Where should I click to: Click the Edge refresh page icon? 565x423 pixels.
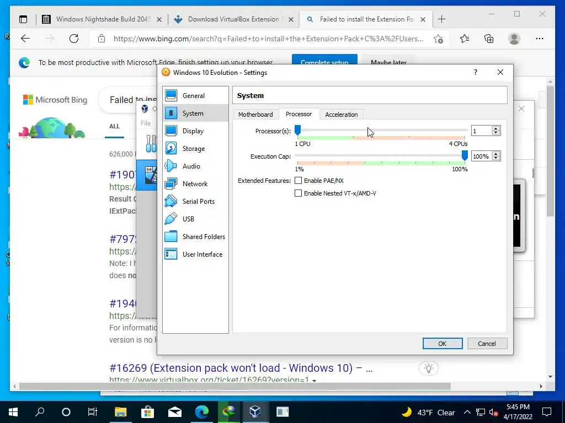(74, 39)
